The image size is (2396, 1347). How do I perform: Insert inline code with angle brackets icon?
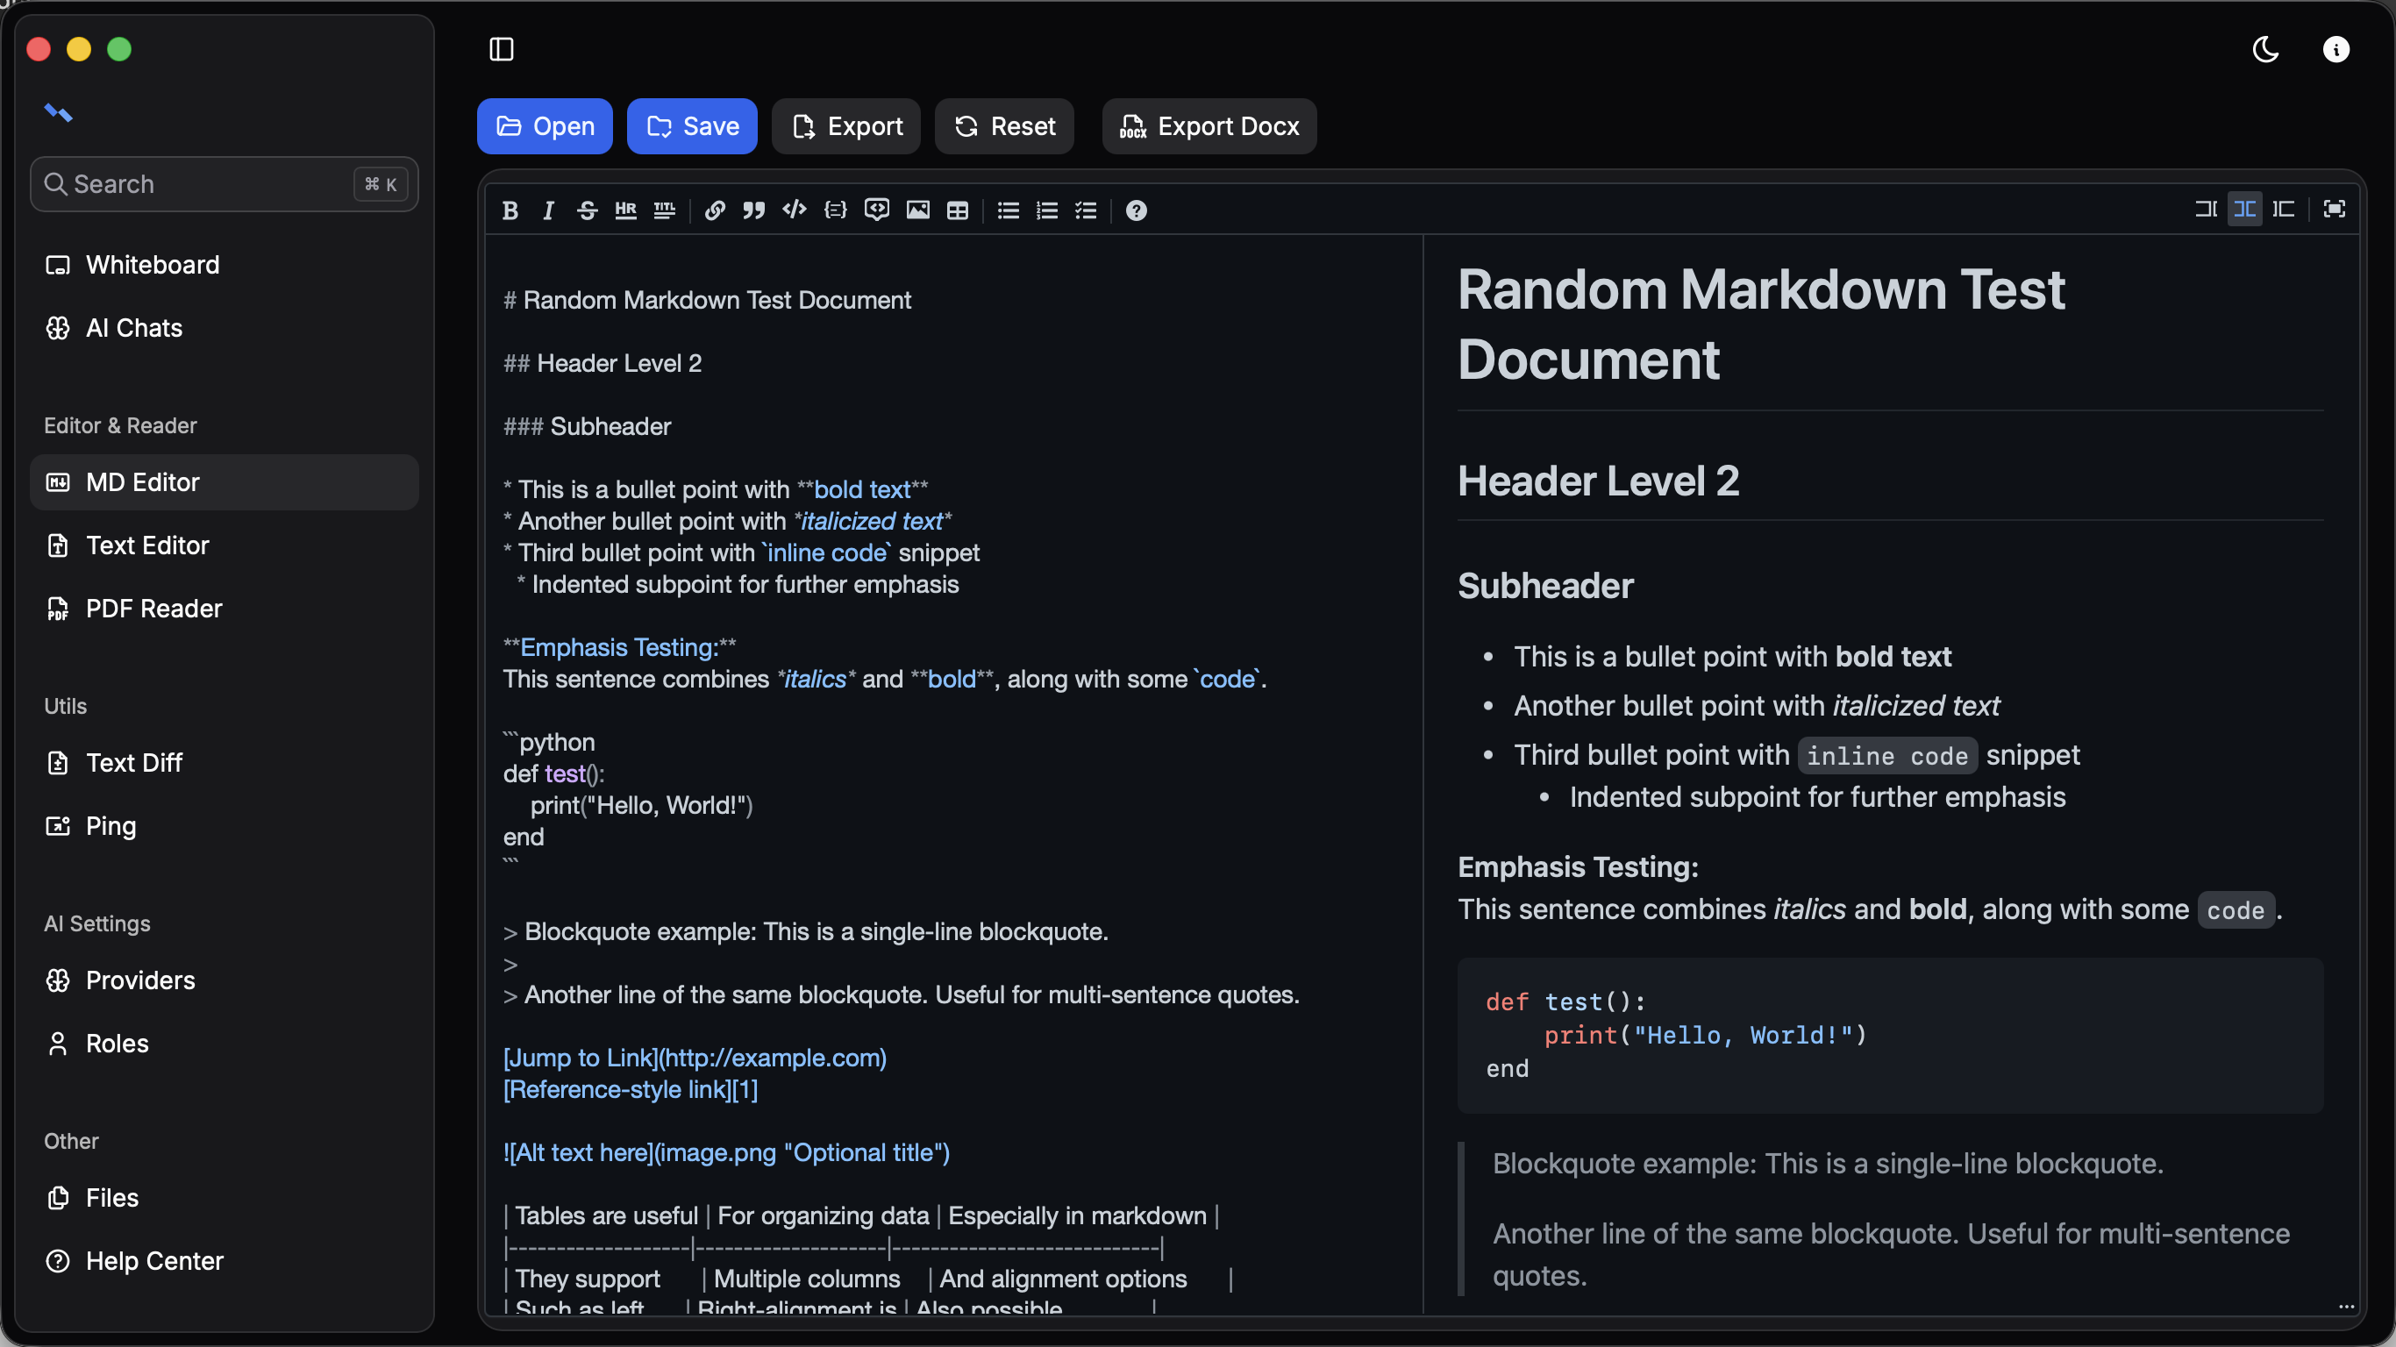click(794, 210)
